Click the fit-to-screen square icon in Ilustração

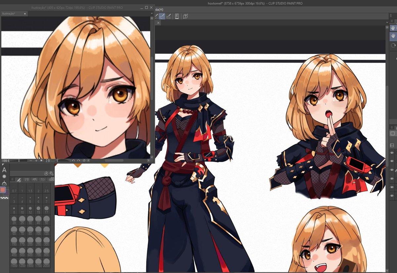click(41, 160)
